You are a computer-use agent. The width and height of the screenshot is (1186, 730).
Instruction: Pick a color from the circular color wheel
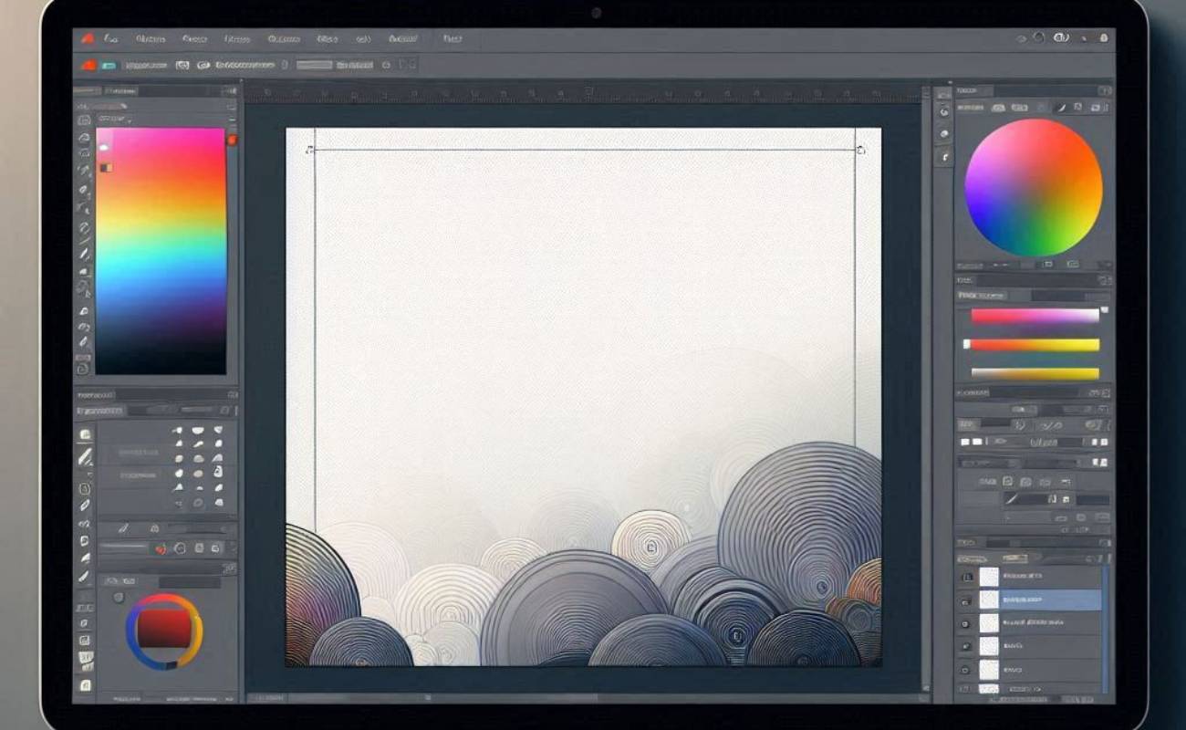click(1033, 188)
